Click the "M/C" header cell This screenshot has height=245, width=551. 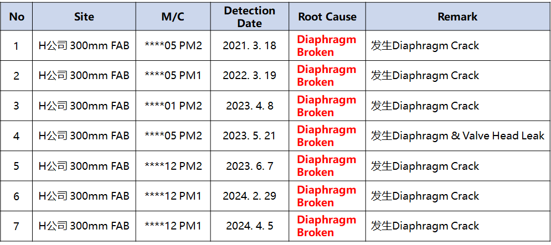[173, 17]
